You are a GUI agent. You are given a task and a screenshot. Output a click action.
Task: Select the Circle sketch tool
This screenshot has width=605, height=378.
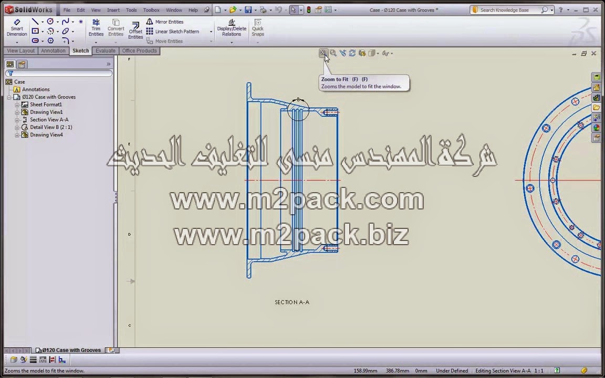point(50,22)
